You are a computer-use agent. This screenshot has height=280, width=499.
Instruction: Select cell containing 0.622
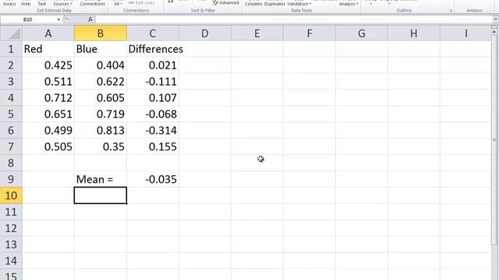coord(101,81)
